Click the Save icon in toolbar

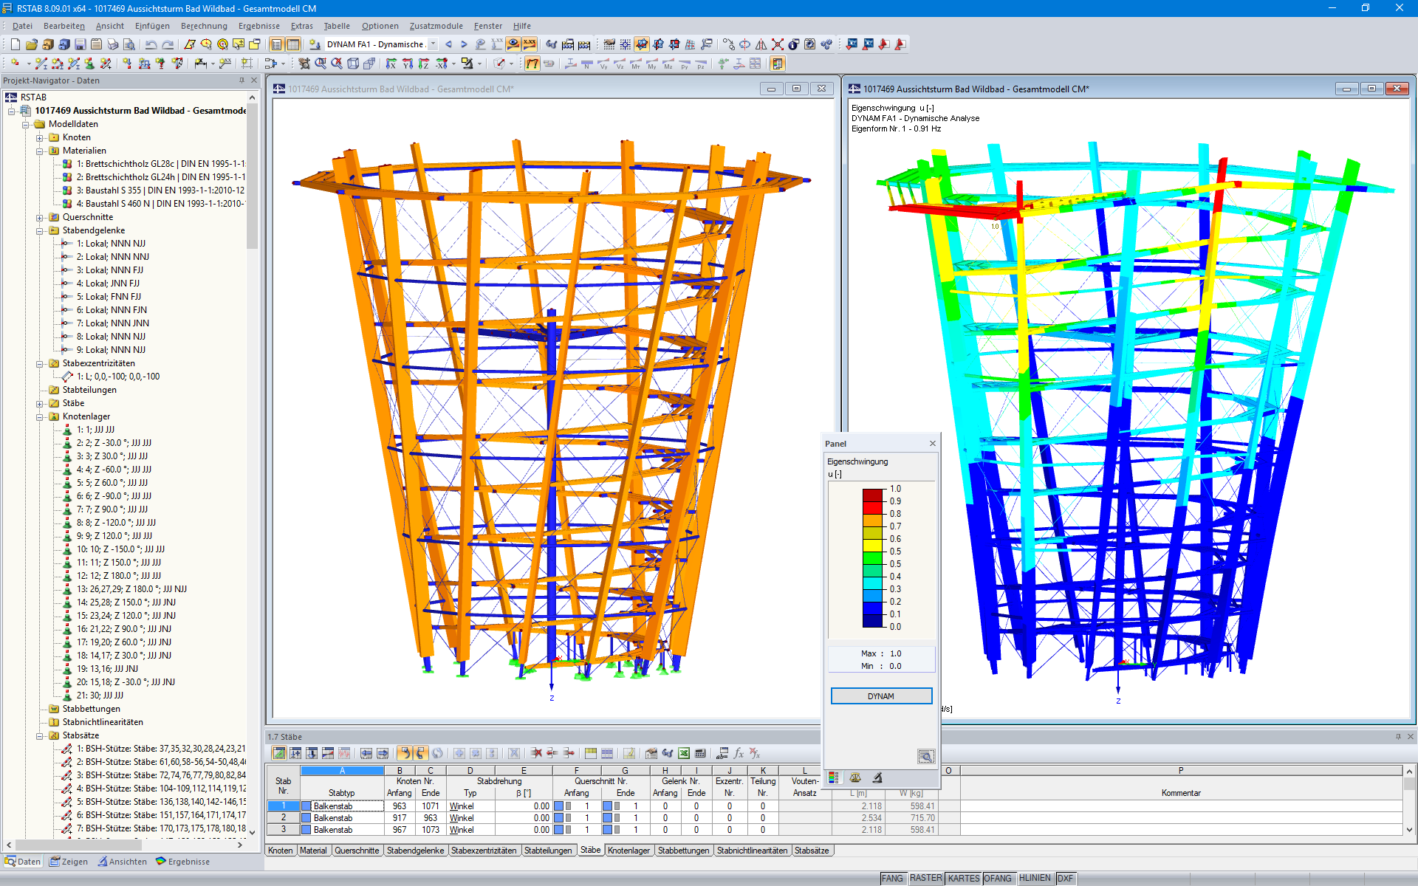click(81, 44)
